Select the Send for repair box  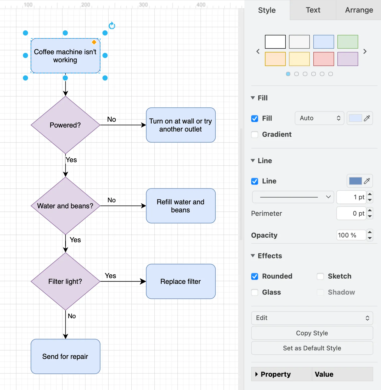coord(65,356)
